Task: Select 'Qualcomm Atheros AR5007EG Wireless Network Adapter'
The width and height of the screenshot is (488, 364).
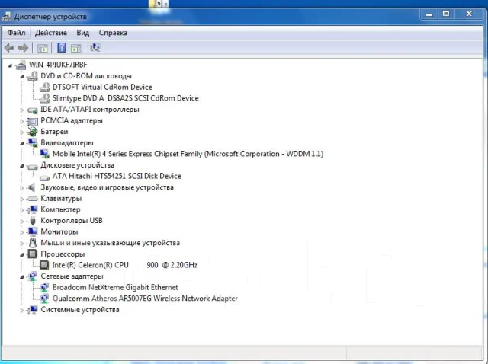Action: point(145,299)
